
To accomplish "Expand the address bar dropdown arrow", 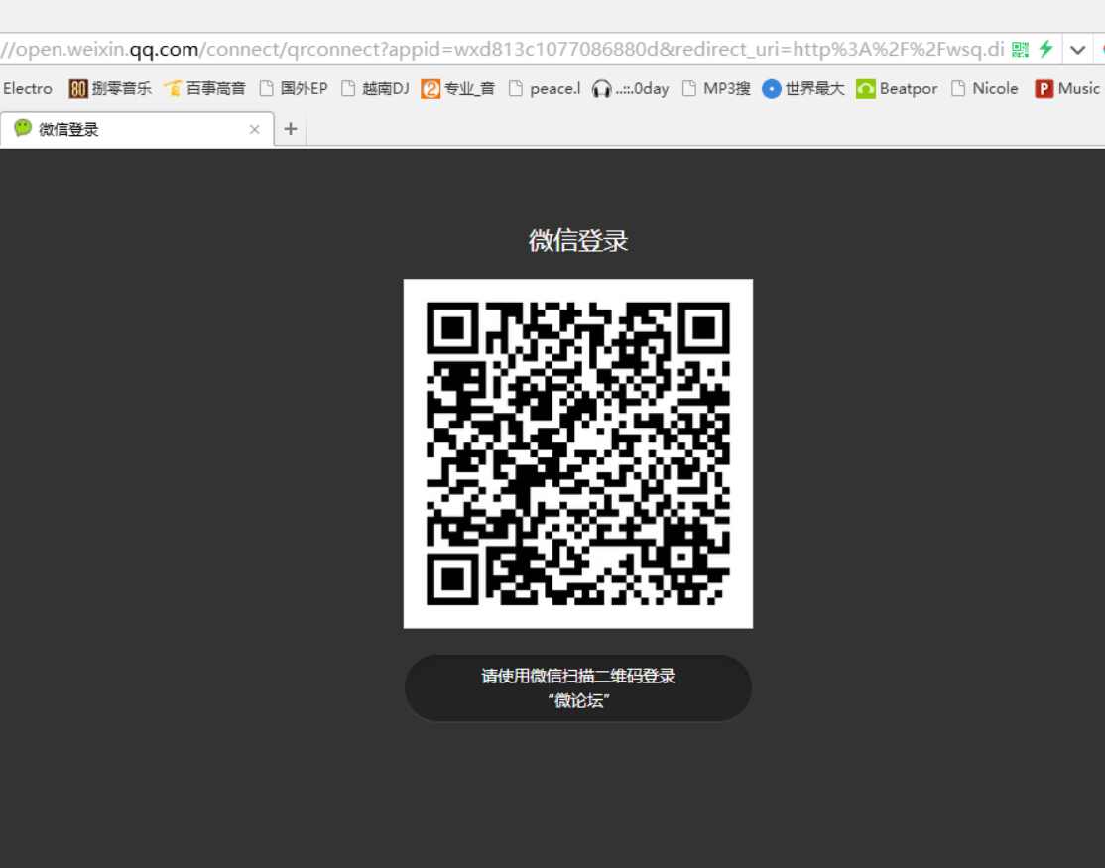I will (1077, 50).
